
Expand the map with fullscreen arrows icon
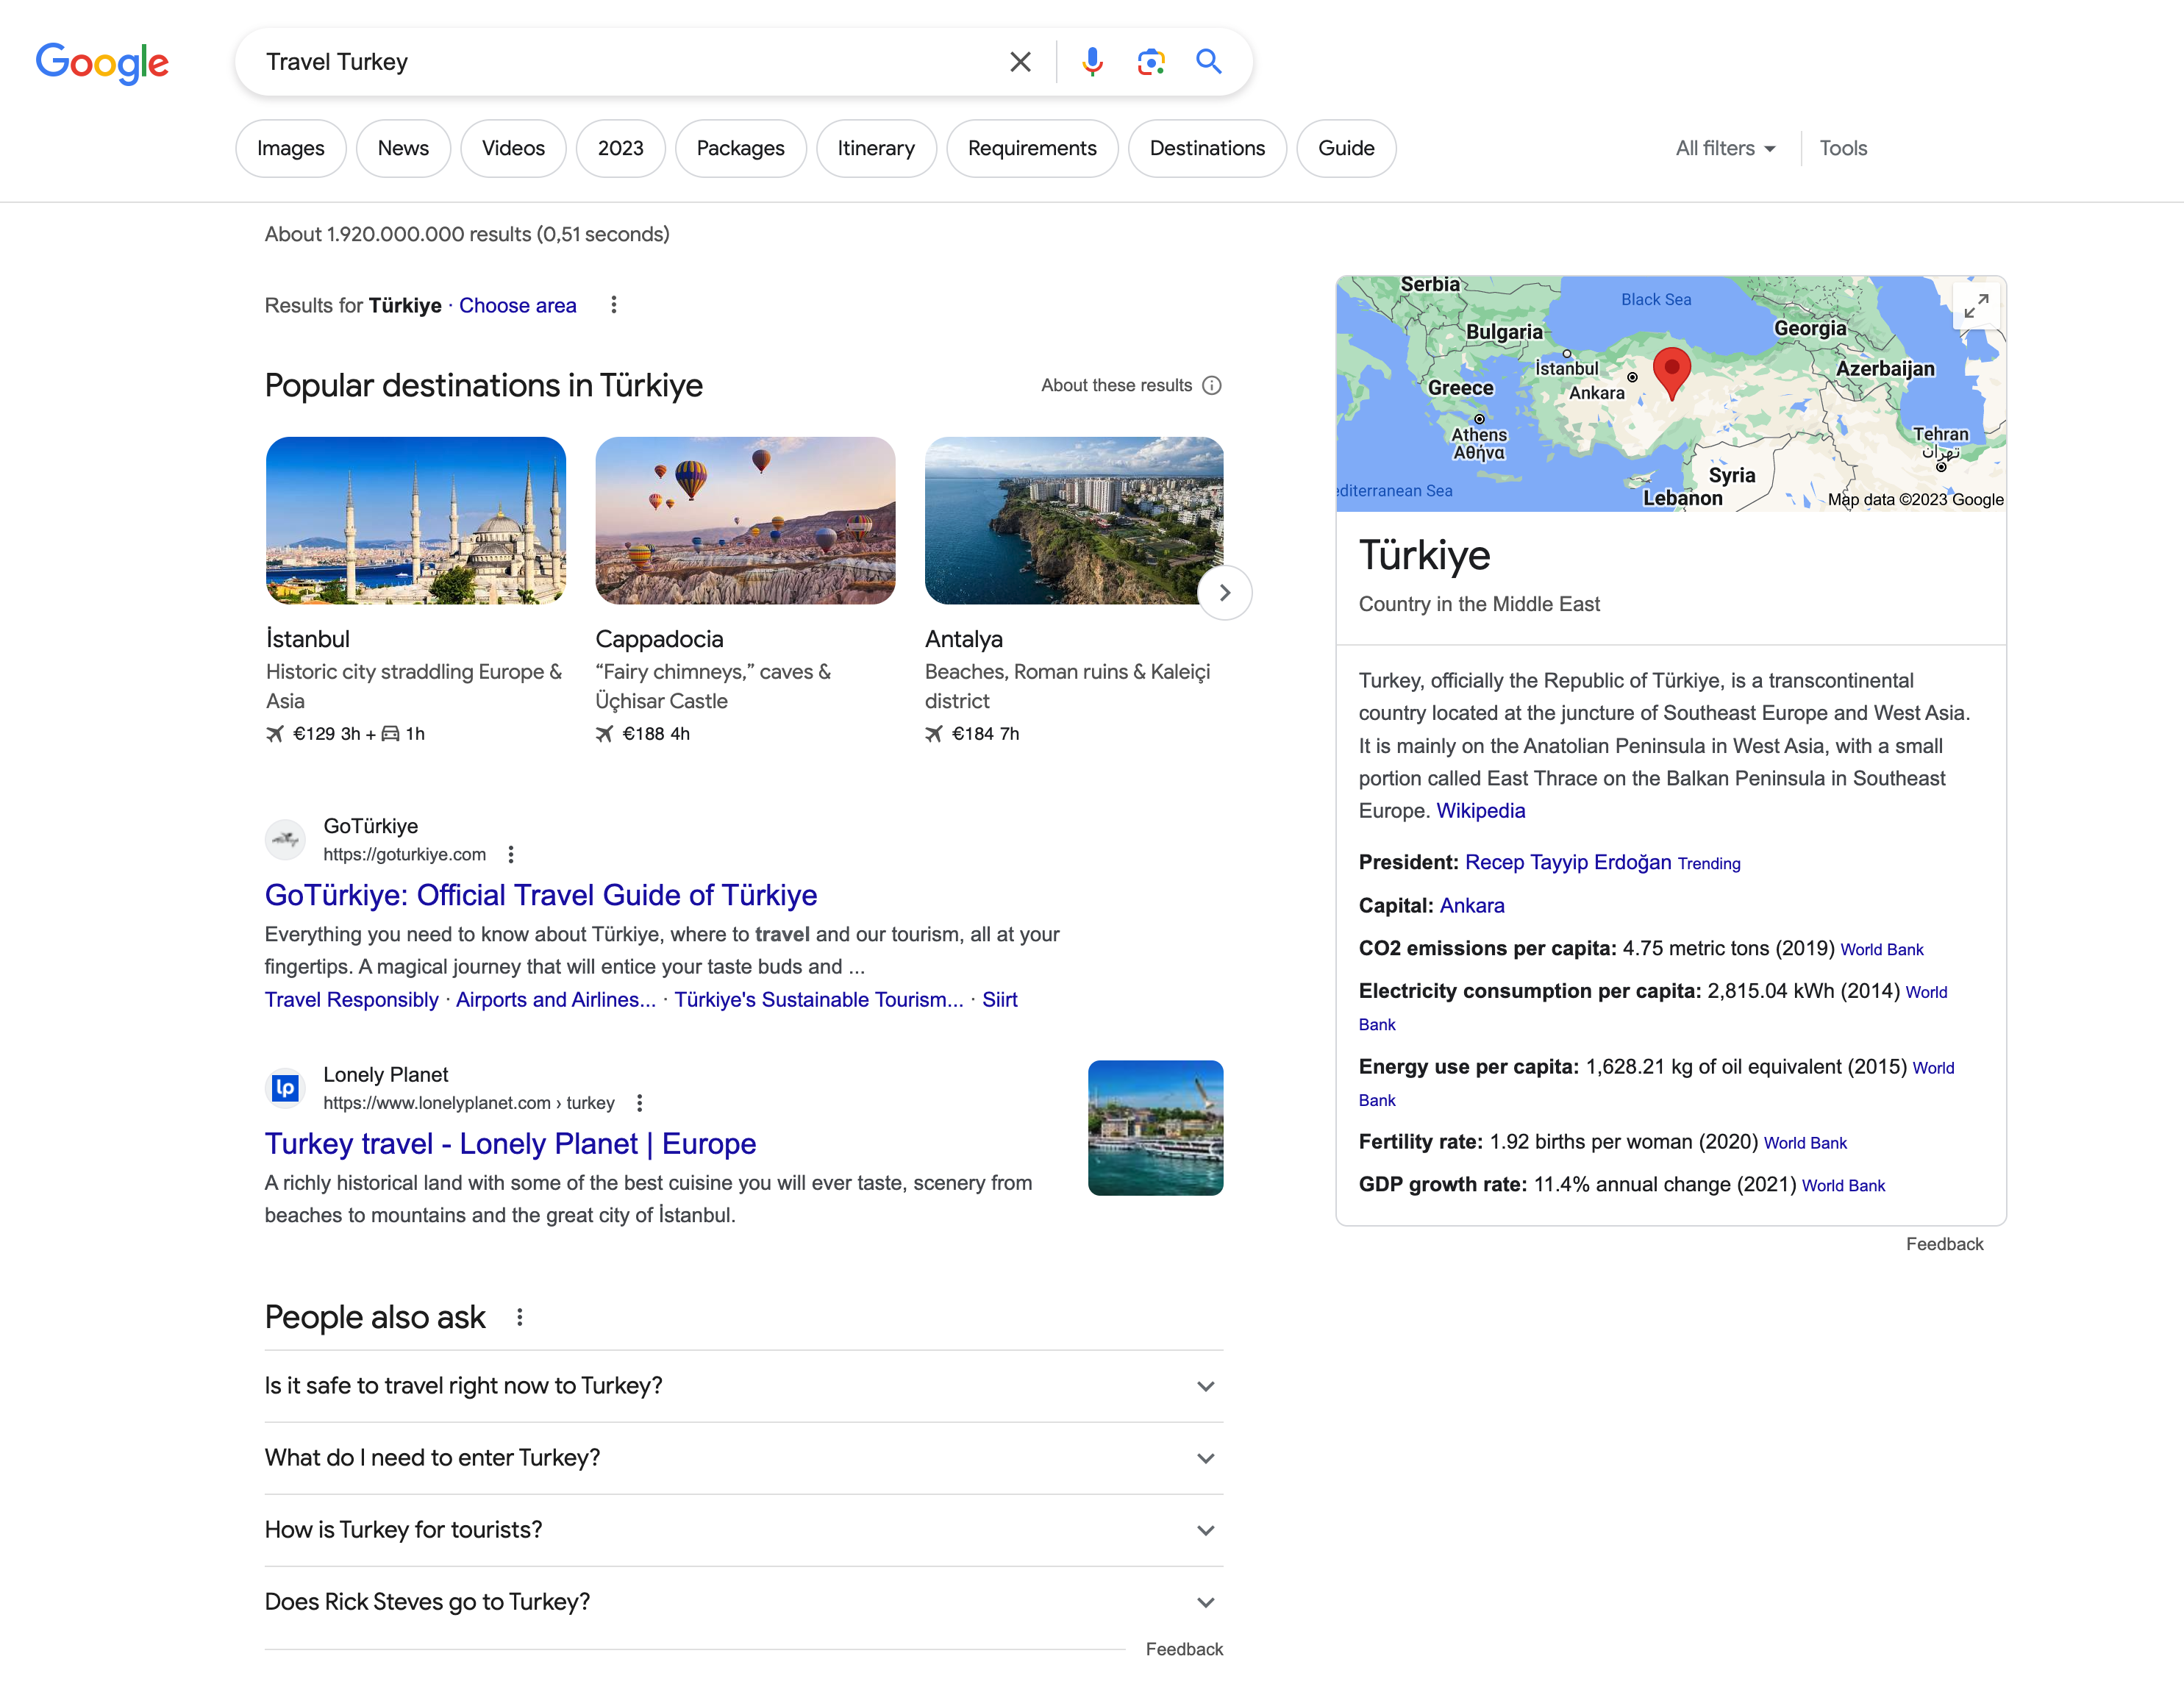(1975, 306)
